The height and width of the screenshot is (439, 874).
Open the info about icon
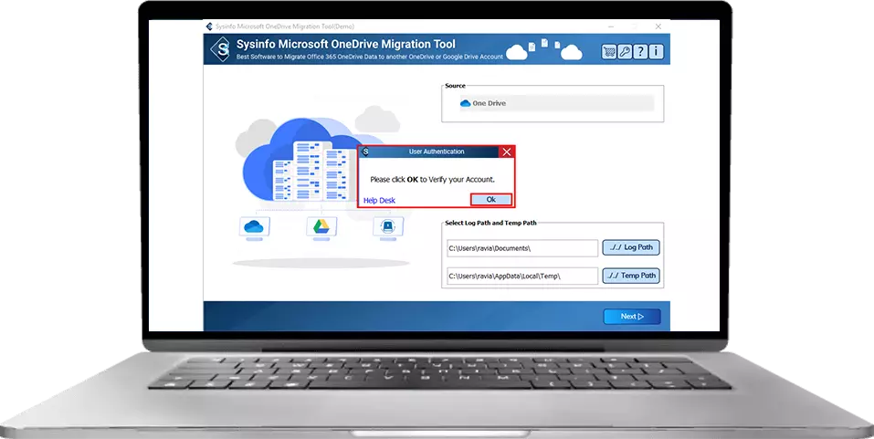(656, 52)
